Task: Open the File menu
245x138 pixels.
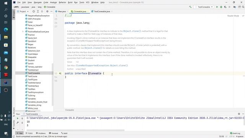Action: [19, 2]
